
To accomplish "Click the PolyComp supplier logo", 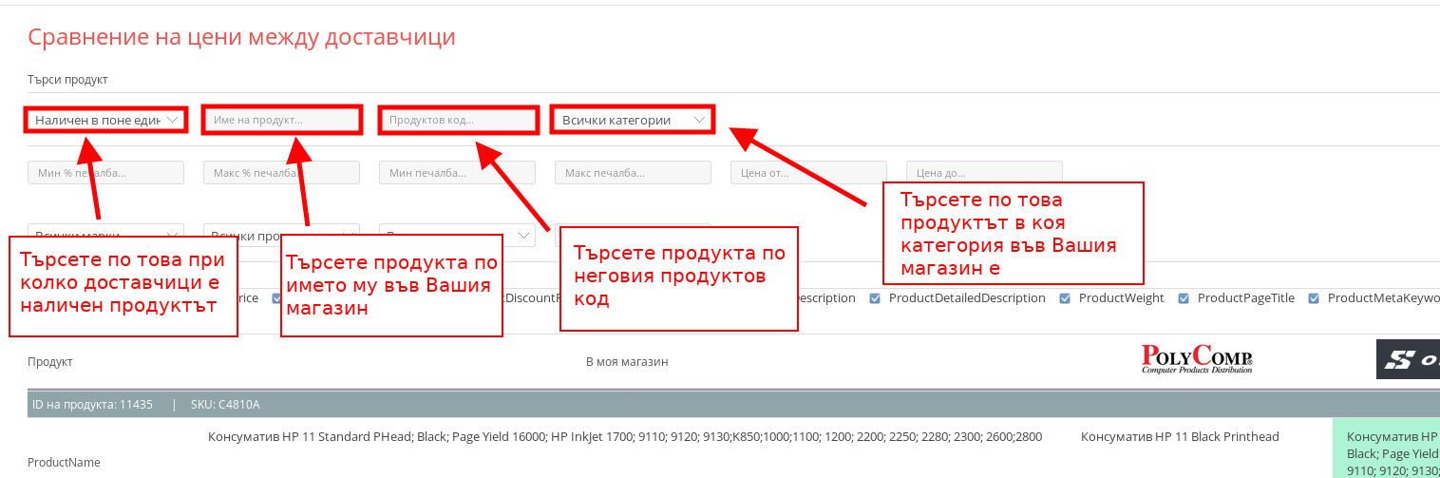I will point(1197,359).
